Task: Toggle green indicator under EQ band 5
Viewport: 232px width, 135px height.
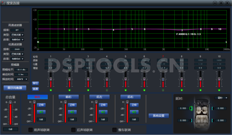Action: point(126,90)
